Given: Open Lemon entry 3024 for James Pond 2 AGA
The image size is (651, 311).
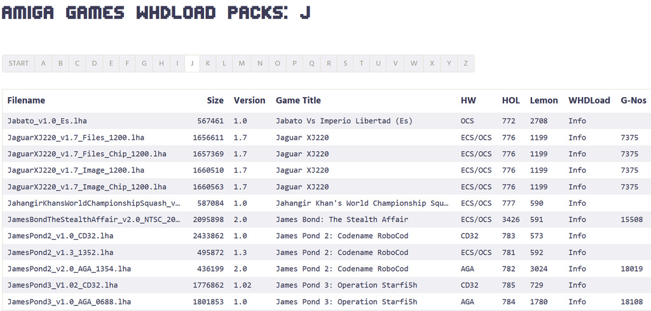Looking at the screenshot, I should [x=539, y=269].
